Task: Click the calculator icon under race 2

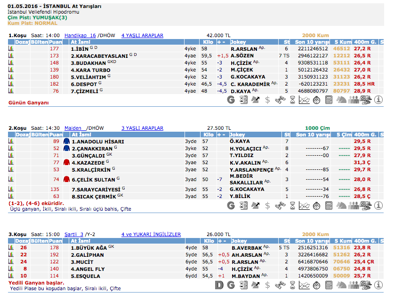Action: (x=329, y=205)
